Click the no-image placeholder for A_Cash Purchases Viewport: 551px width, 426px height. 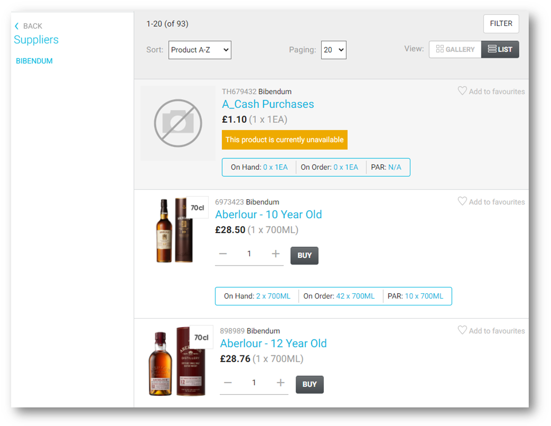tap(178, 123)
